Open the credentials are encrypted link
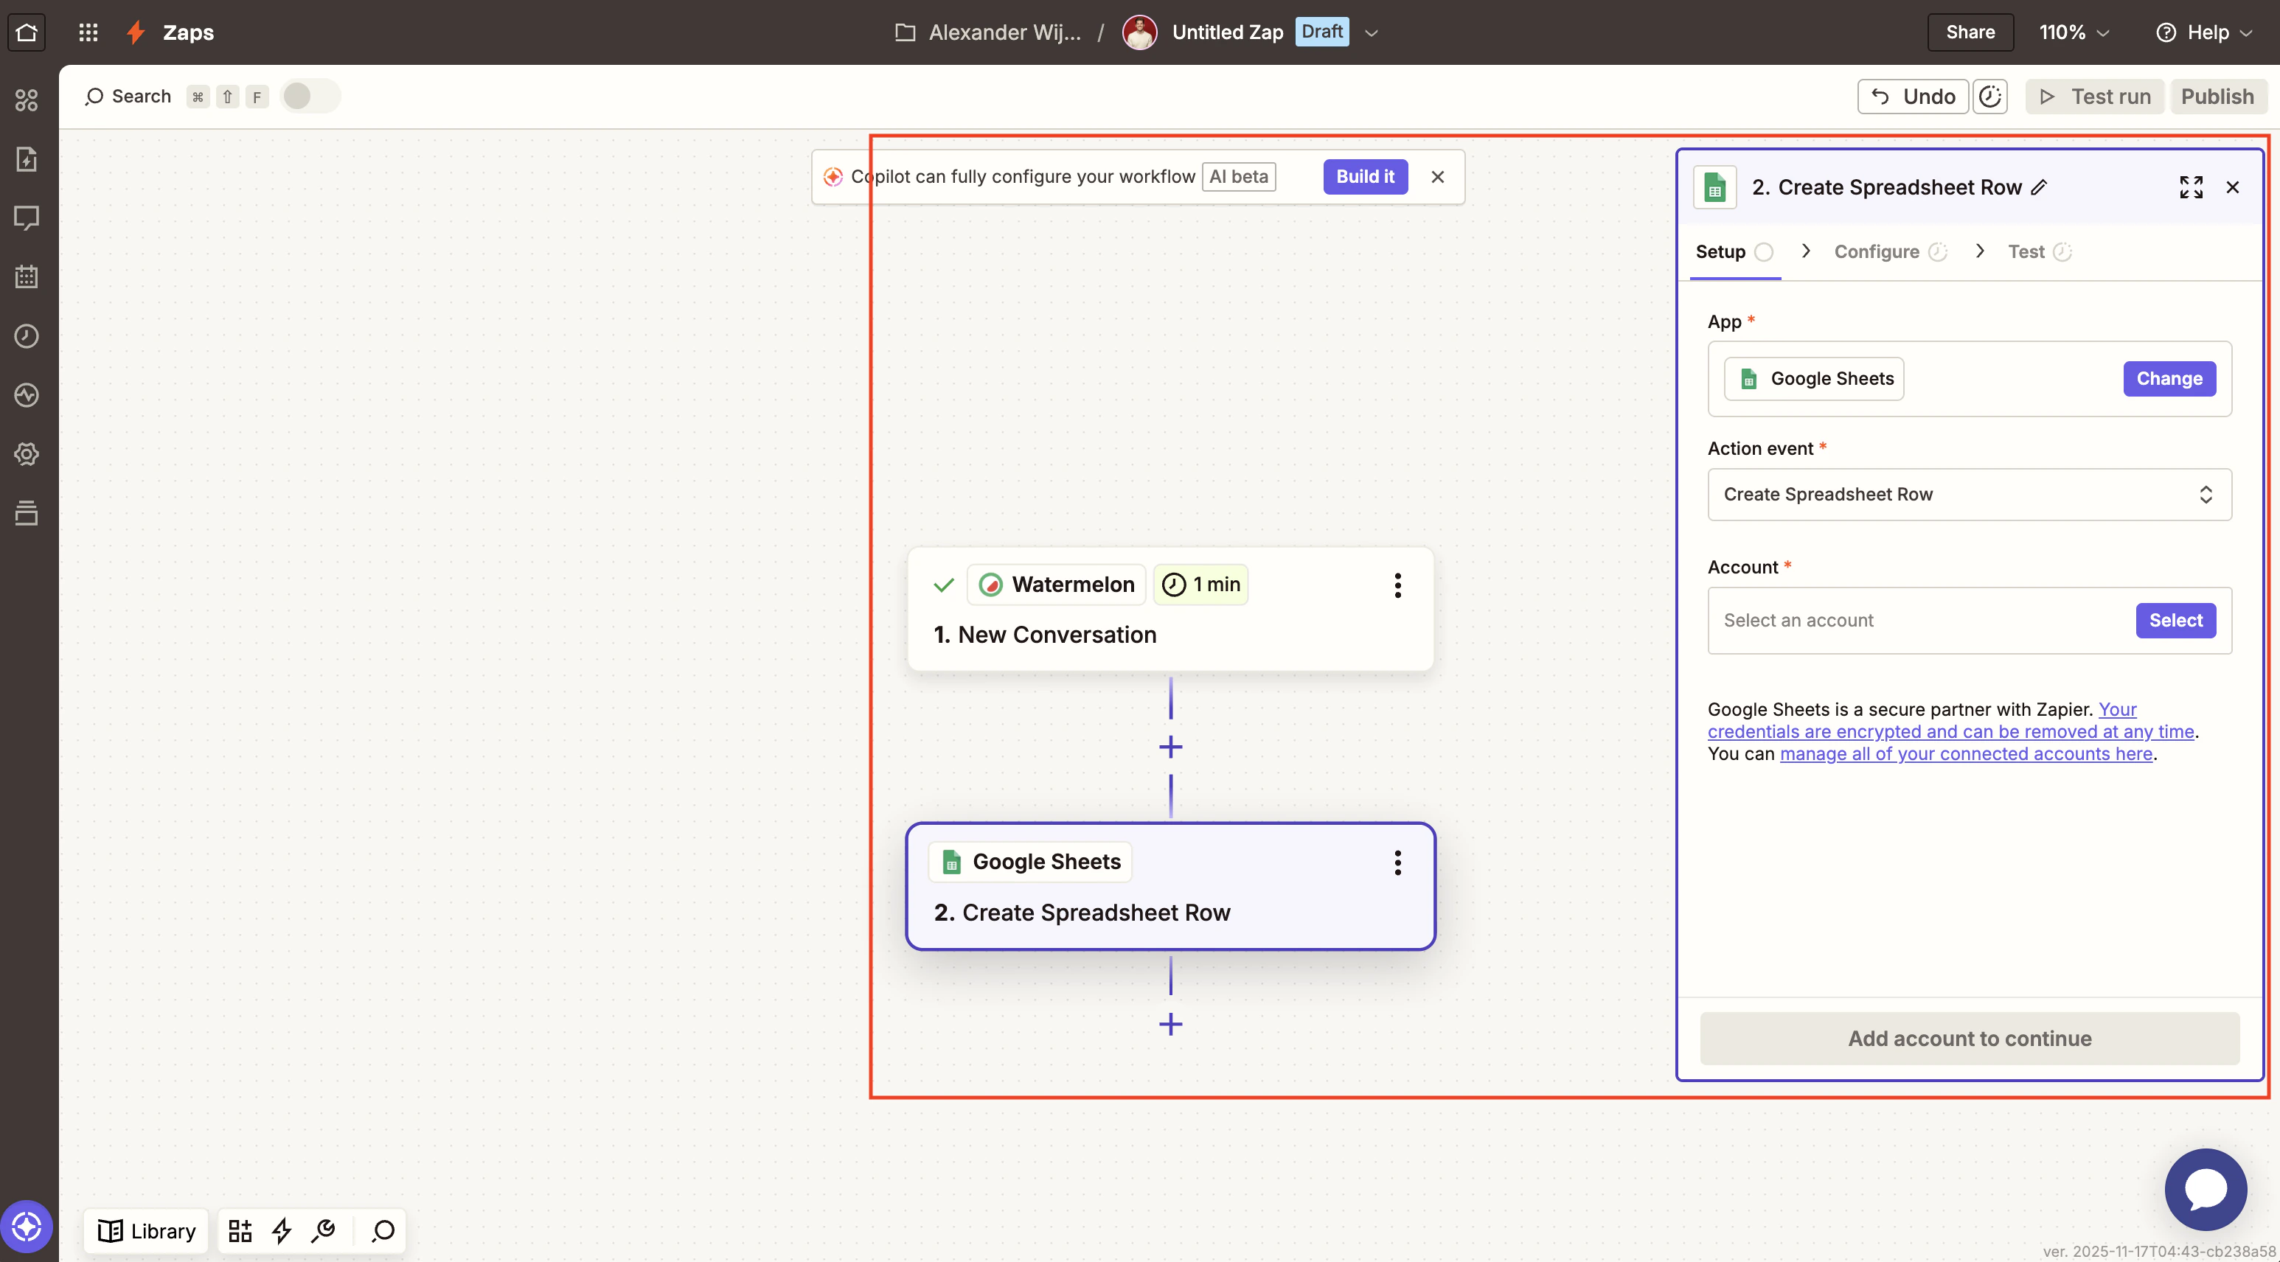This screenshot has height=1262, width=2280. pyautogui.click(x=1950, y=732)
